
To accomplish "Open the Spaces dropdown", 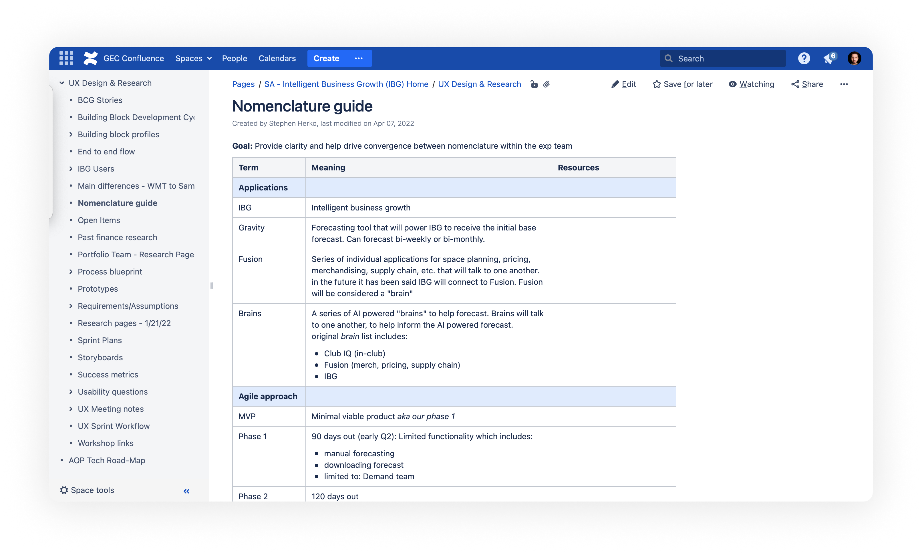I will 193,58.
